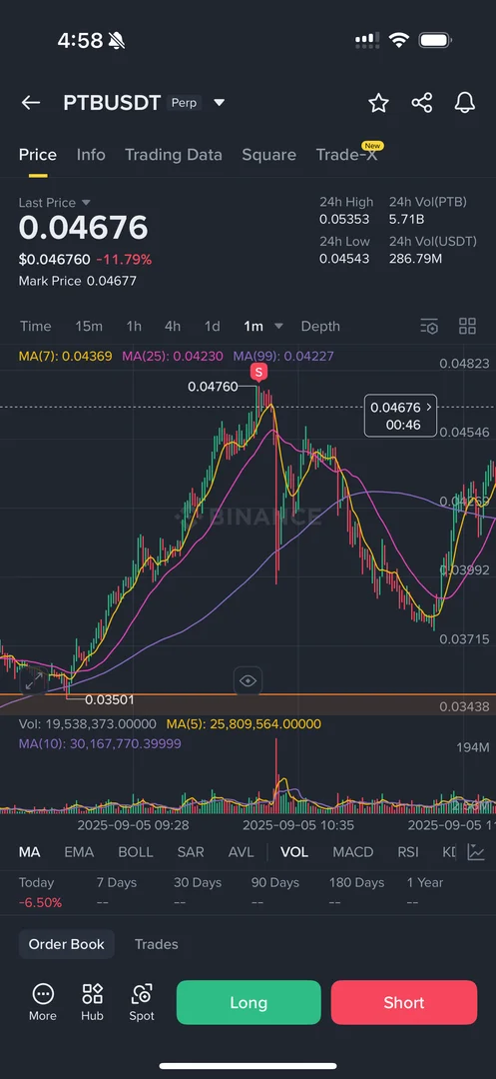Open the Square tab
The height and width of the screenshot is (1079, 496).
(x=268, y=155)
